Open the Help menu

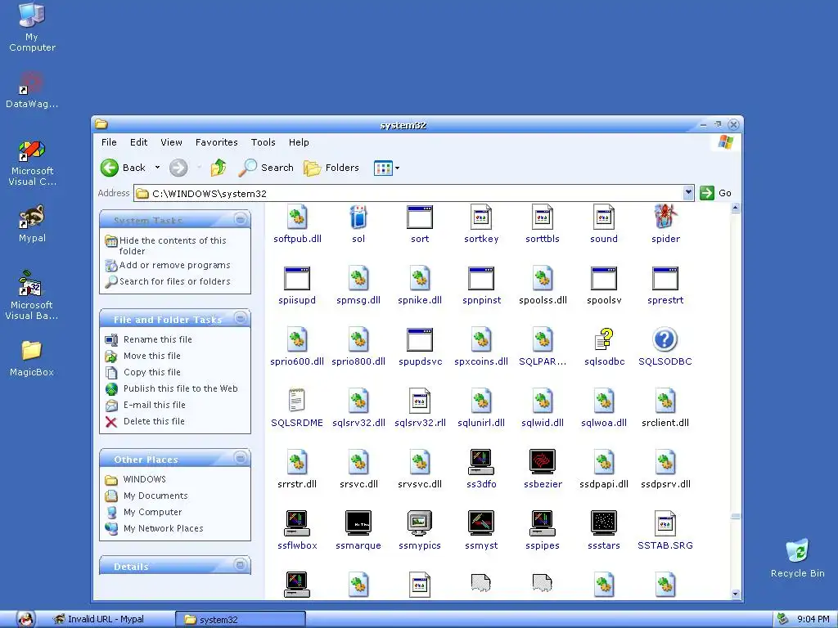coord(299,142)
